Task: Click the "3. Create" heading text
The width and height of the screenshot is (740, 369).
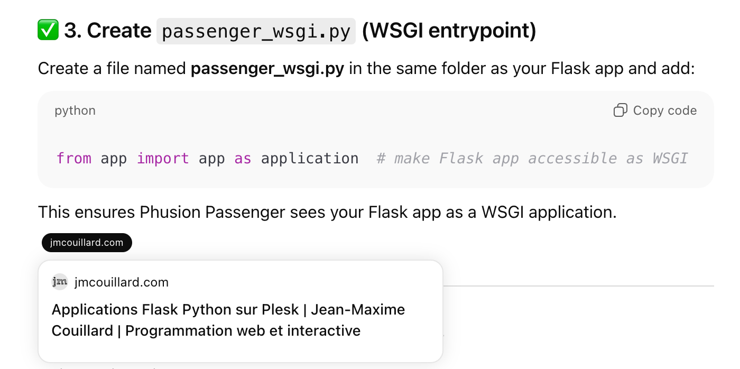Action: coord(108,31)
